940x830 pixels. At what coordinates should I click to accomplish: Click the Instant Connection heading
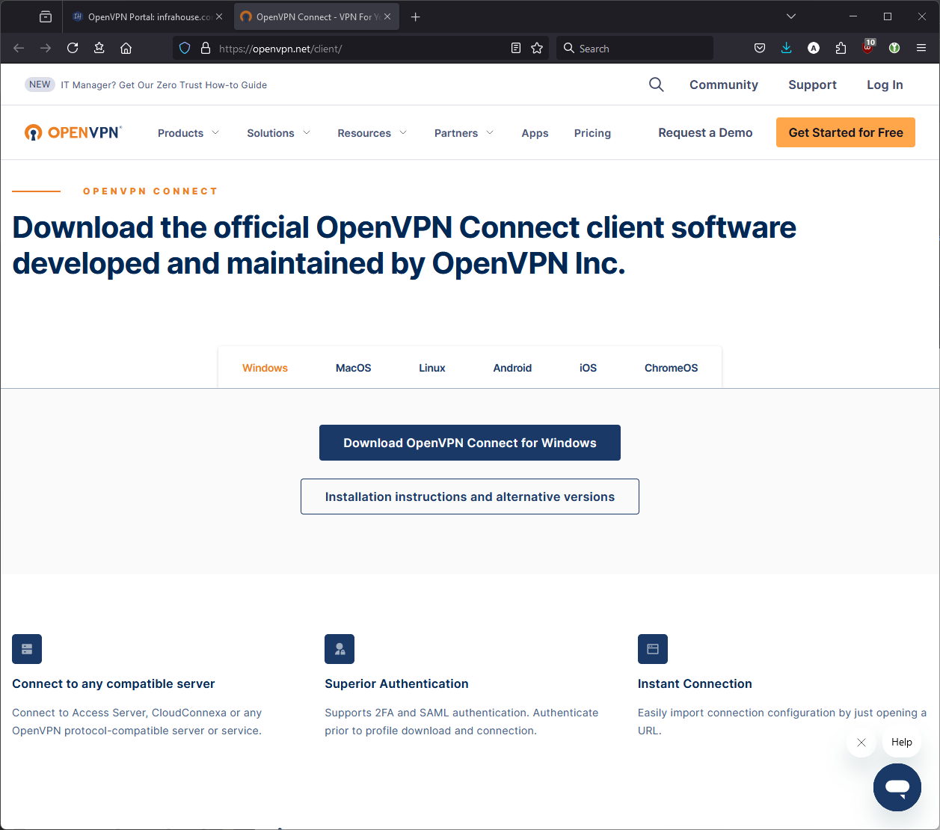(x=695, y=683)
